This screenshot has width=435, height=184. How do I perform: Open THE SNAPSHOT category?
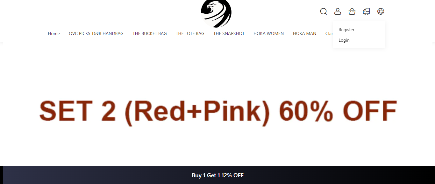pos(229,33)
